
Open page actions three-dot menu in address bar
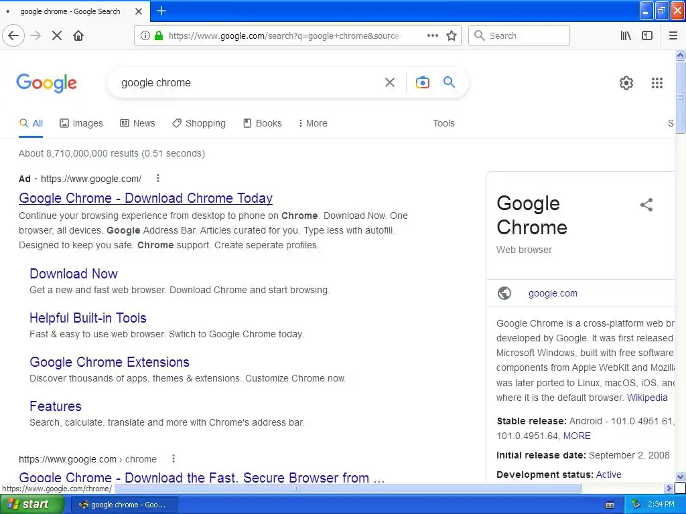pyautogui.click(x=433, y=35)
